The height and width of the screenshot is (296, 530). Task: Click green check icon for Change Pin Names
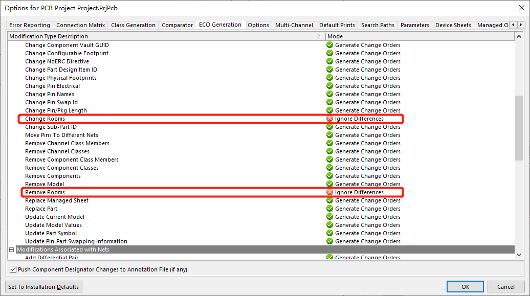click(329, 94)
